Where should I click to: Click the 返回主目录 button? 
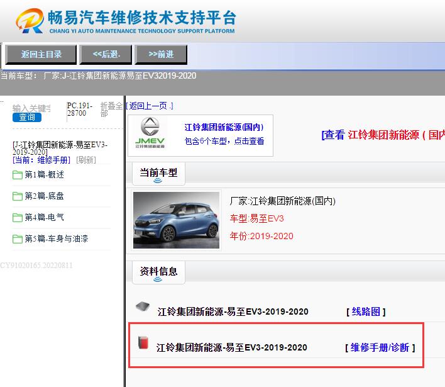tap(41, 54)
